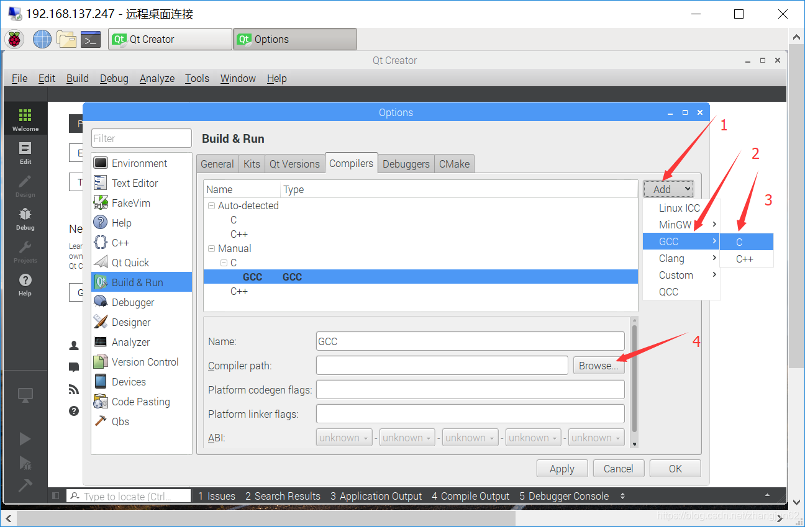This screenshot has height=527, width=805.
Task: Select the FakeVim options category
Action: click(x=142, y=203)
